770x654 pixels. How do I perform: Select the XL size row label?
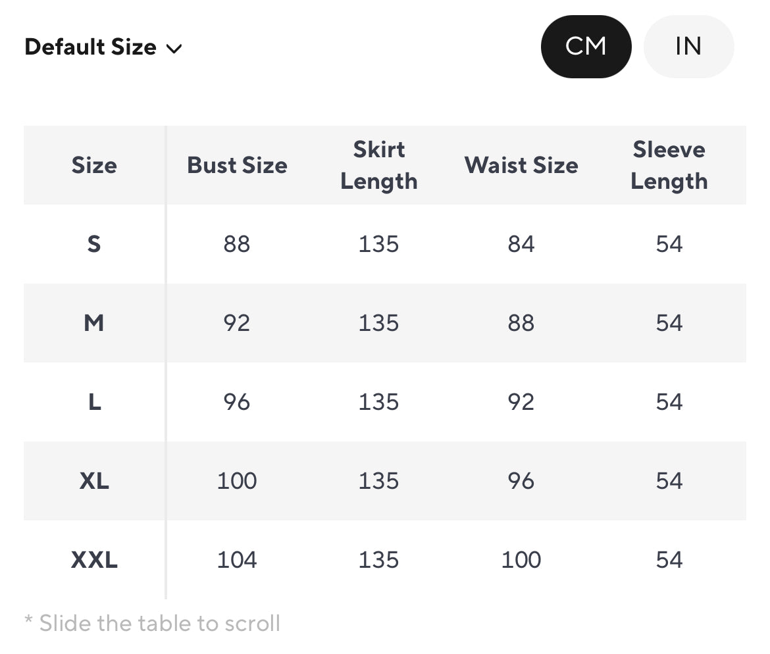[x=94, y=481]
